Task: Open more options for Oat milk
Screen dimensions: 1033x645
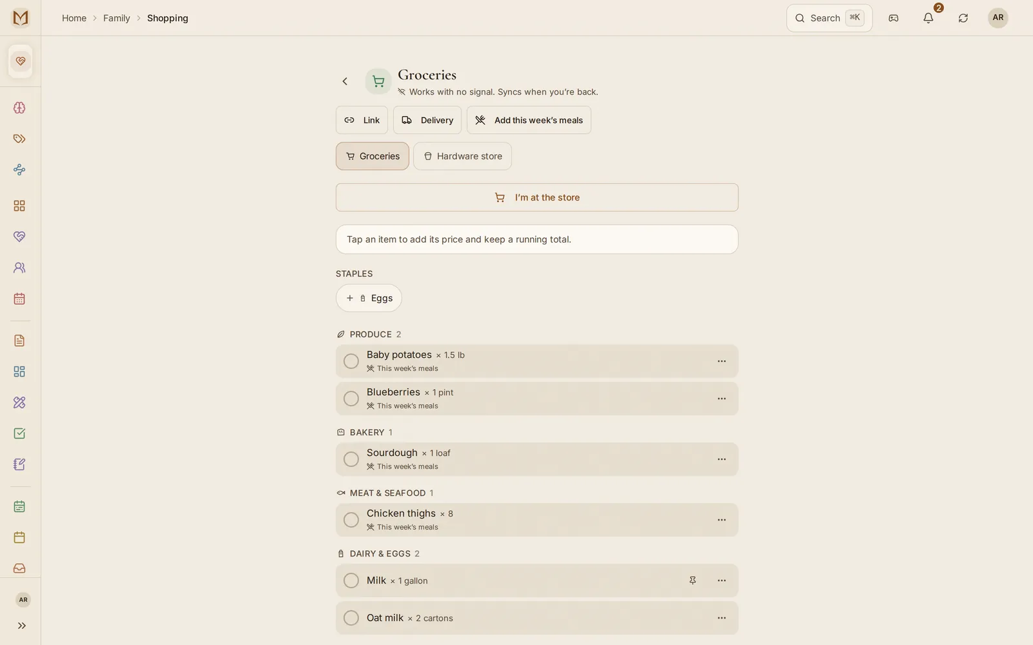Action: tap(722, 618)
